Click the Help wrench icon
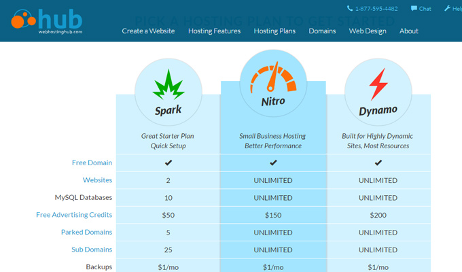Image resolution: width=462 pixels, height=272 pixels. click(447, 8)
